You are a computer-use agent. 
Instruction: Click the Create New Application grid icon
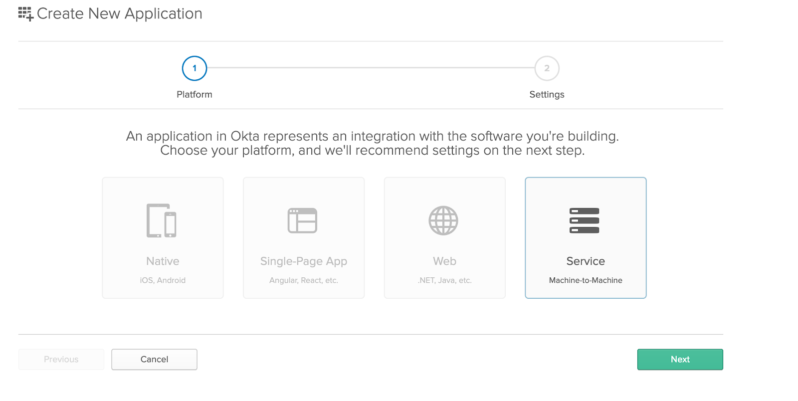[25, 14]
